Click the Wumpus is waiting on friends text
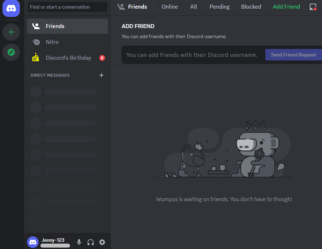Image resolution: width=322 pixels, height=249 pixels. point(224,199)
